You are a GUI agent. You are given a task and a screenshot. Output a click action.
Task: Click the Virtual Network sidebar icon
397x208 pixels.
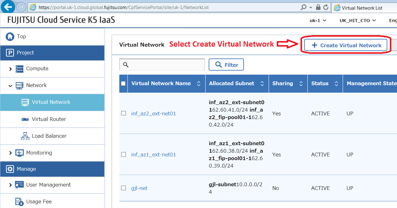[25, 102]
